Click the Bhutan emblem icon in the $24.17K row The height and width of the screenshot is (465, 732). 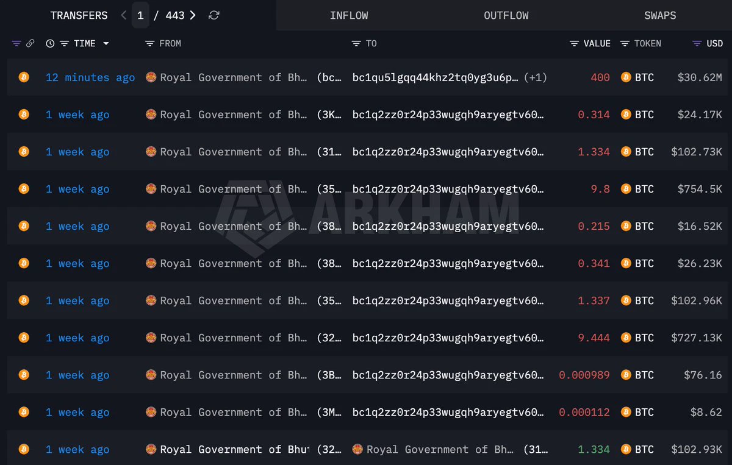(x=151, y=115)
